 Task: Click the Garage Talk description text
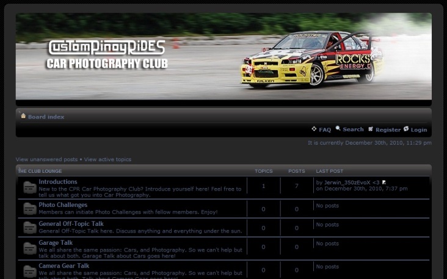[140, 253]
